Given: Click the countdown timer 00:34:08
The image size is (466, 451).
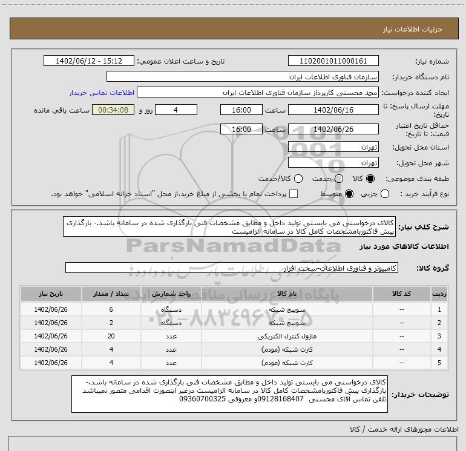Looking at the screenshot, I should (113, 110).
